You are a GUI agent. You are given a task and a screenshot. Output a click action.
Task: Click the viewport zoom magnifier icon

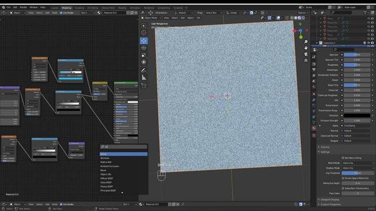306,42
